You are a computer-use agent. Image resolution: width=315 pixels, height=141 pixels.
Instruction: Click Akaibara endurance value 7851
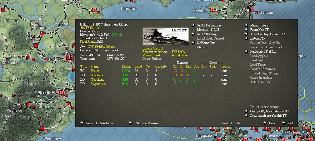coord(125,75)
